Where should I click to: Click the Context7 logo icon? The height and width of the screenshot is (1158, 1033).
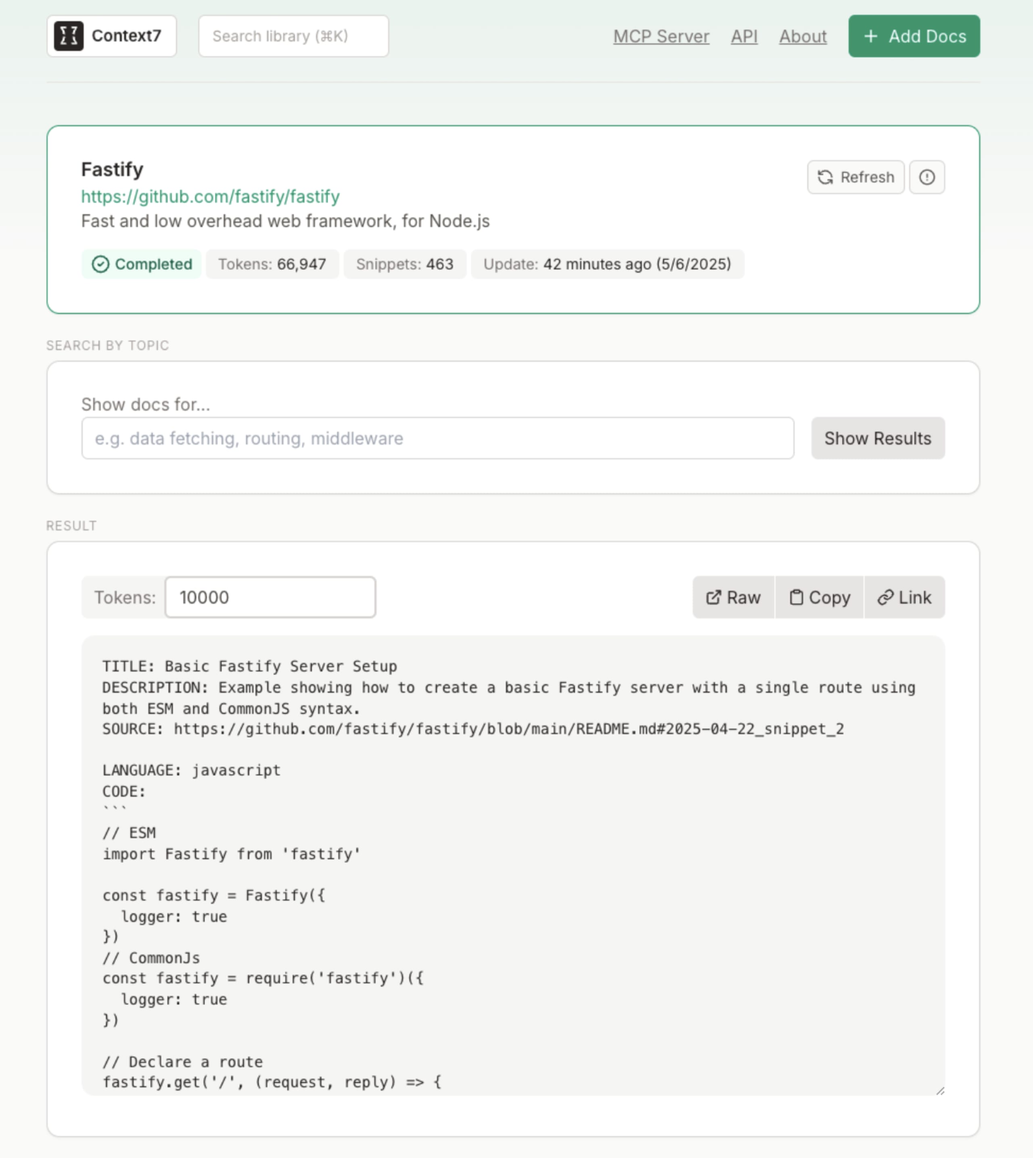coord(69,36)
